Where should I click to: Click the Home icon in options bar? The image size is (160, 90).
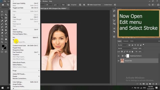pos(3,5)
